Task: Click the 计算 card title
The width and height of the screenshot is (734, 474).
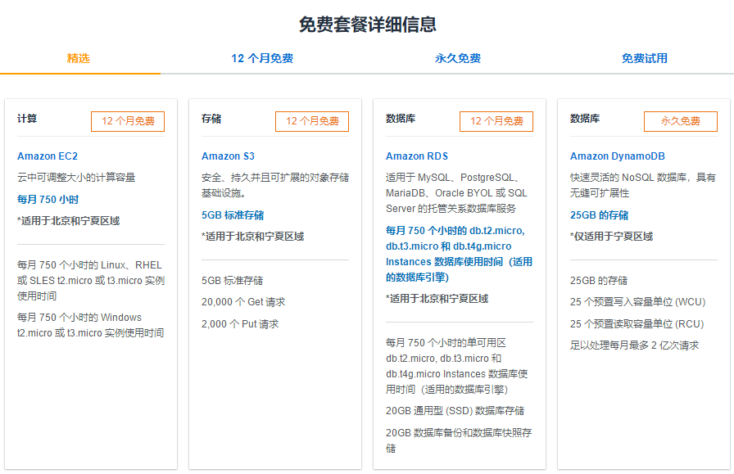Action: pyautogui.click(x=27, y=119)
